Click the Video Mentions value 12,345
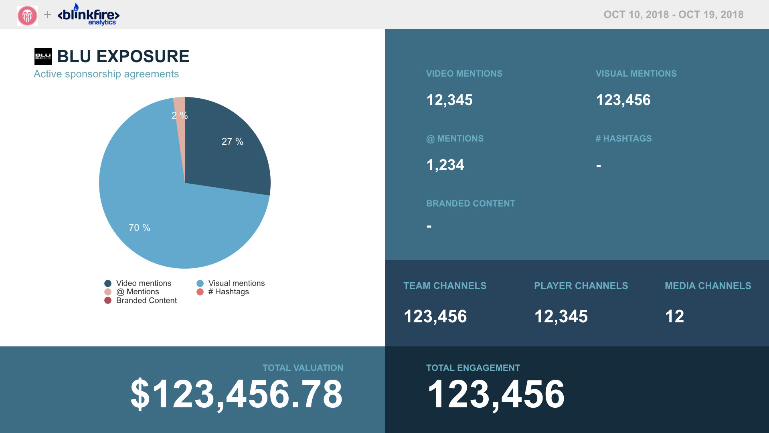The image size is (769, 433). [449, 100]
